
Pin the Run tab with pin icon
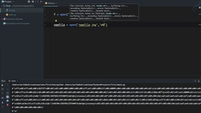tap(3, 103)
